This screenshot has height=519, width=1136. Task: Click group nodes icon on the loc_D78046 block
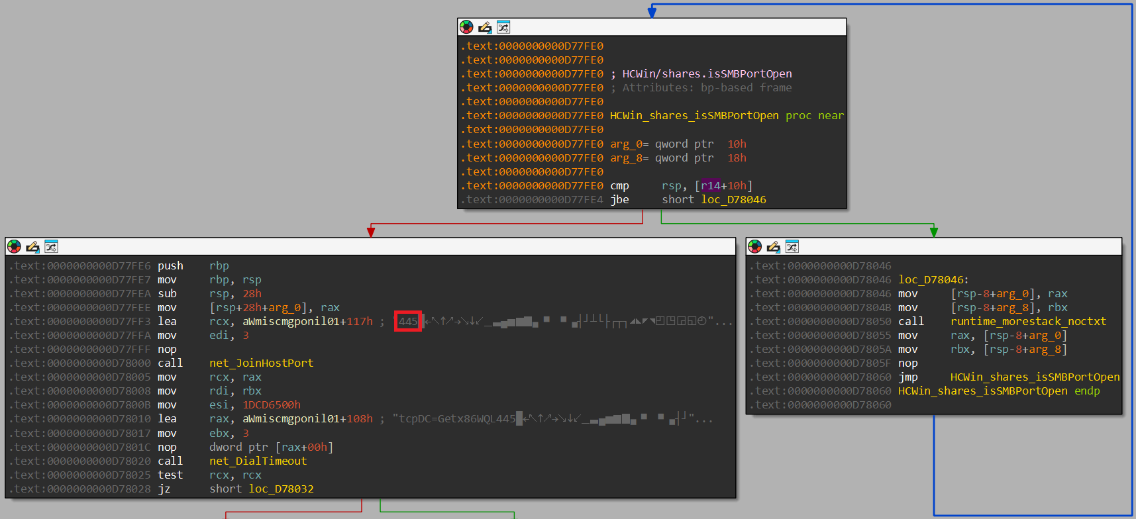792,247
